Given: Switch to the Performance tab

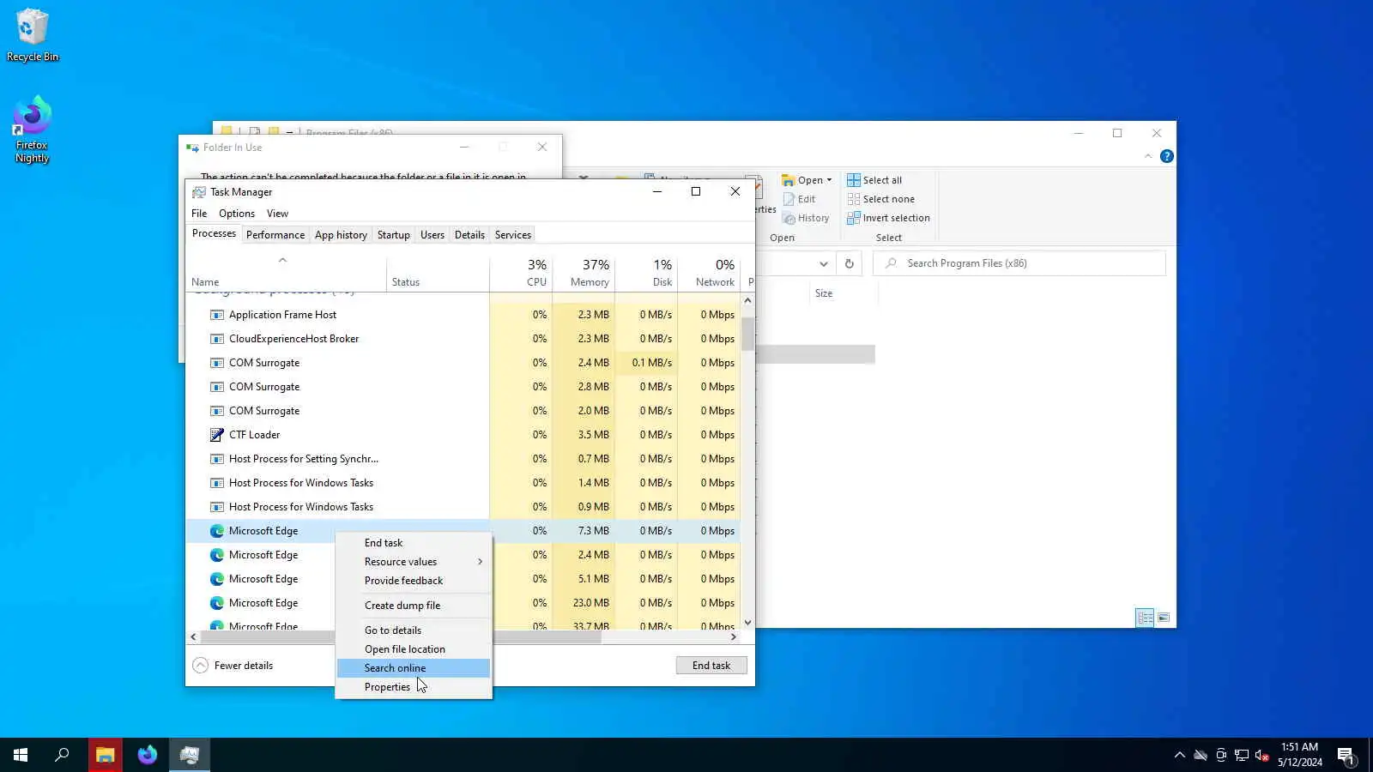Looking at the screenshot, I should click(x=275, y=235).
